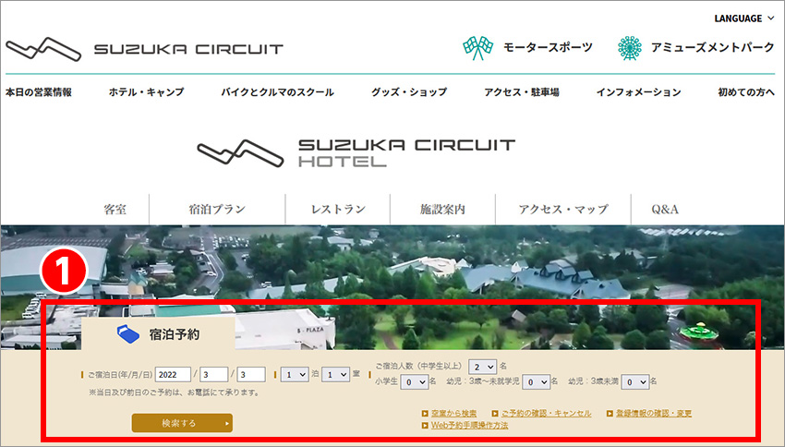Follow the 登録情報の確認・変更 link

pyautogui.click(x=654, y=414)
